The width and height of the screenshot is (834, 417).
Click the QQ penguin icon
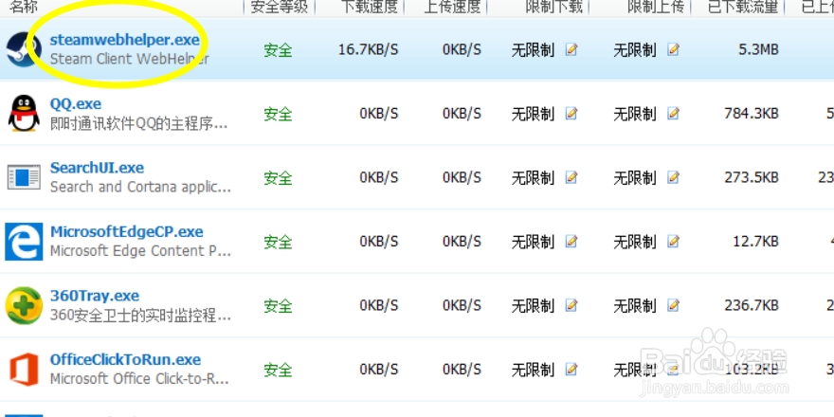coord(24,114)
